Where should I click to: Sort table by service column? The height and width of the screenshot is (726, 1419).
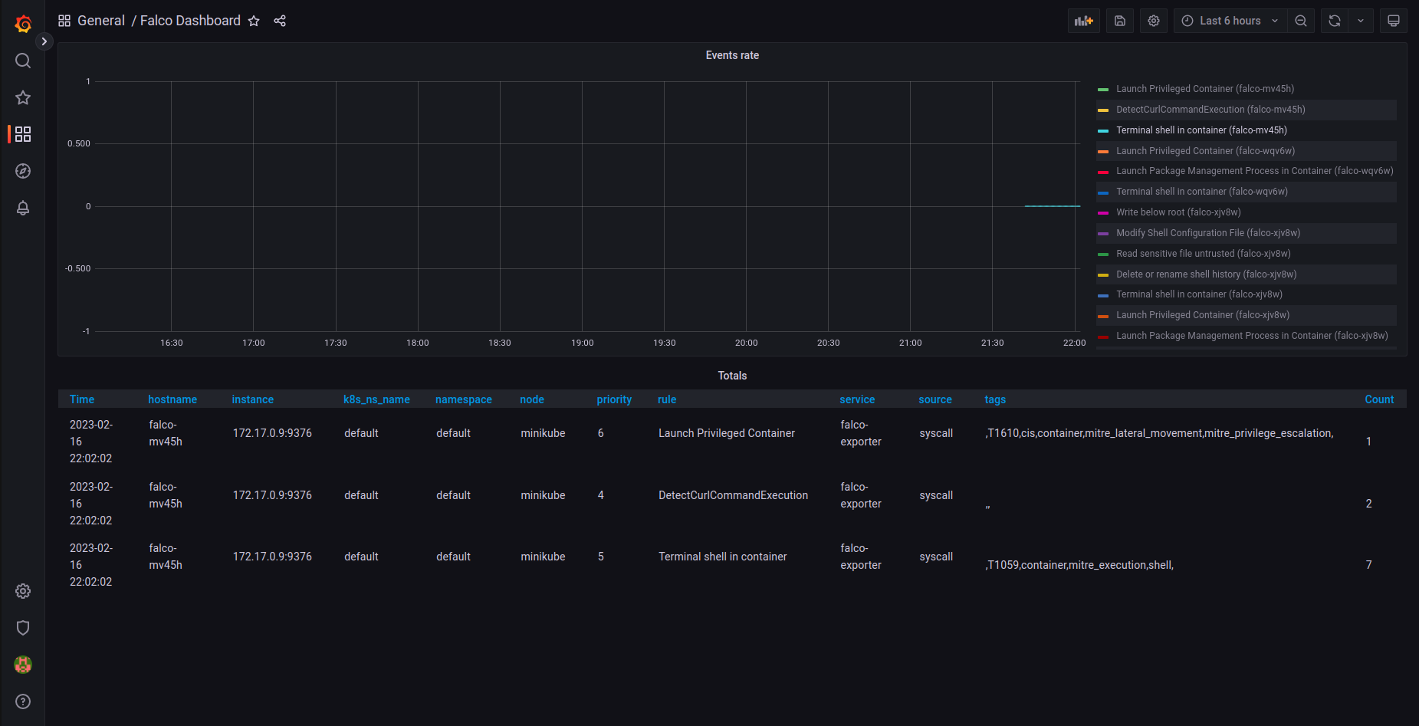click(x=857, y=399)
